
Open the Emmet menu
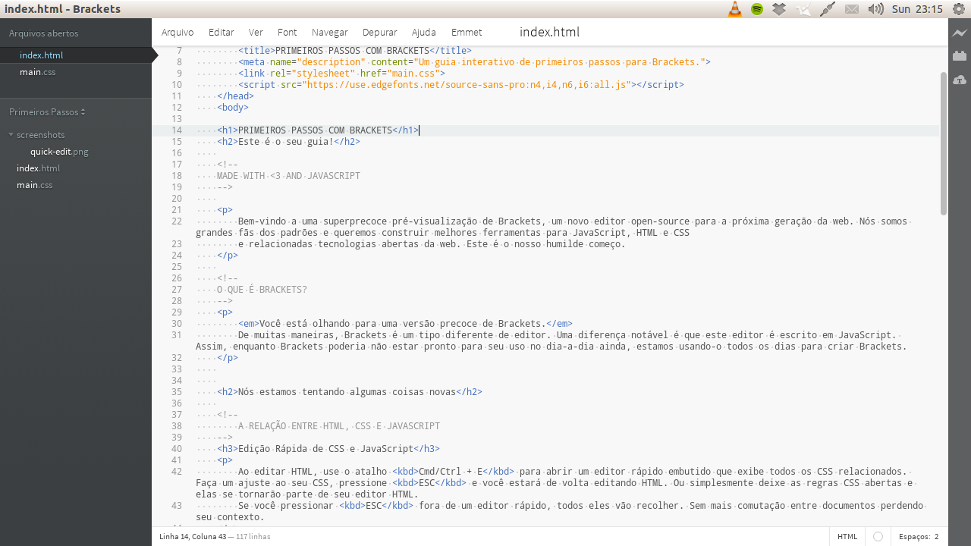pyautogui.click(x=467, y=32)
